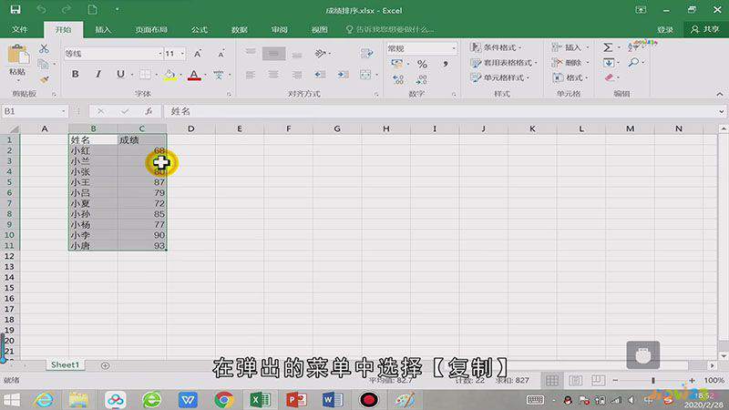
Task: Click the Clear eraser icon
Action: [x=609, y=77]
